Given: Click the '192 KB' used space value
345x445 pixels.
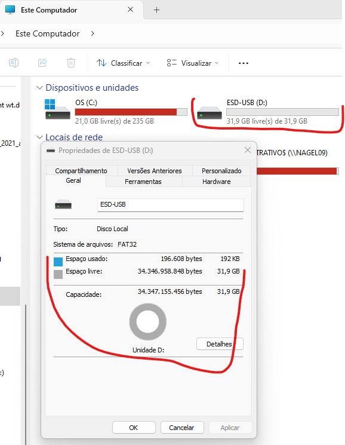Looking at the screenshot, I should pos(230,259).
